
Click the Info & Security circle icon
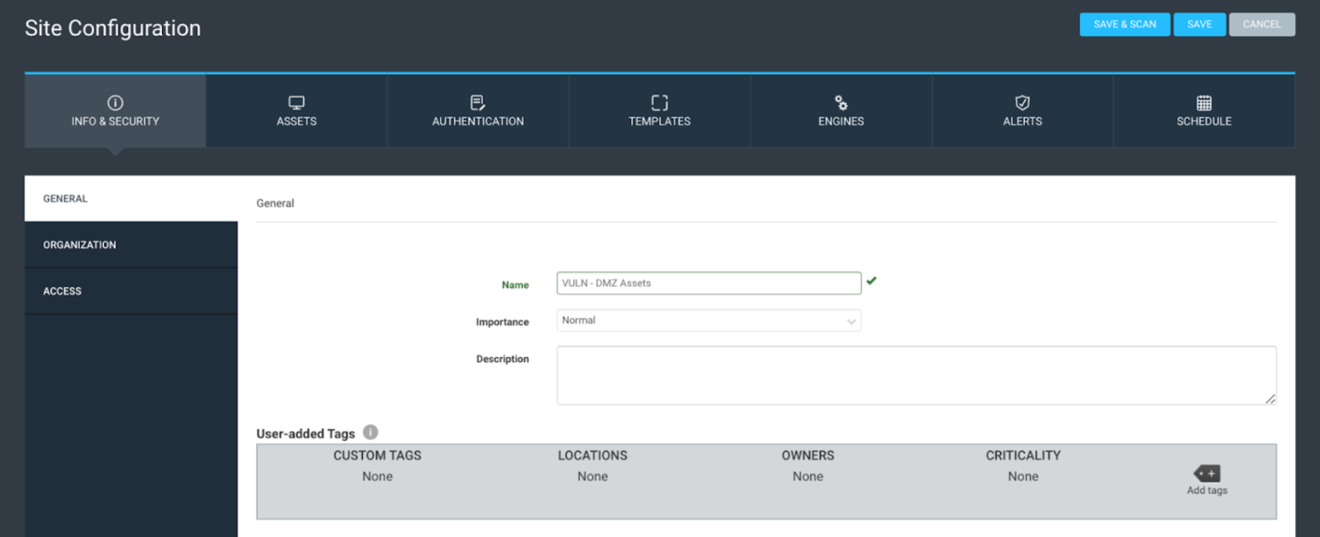(x=115, y=102)
